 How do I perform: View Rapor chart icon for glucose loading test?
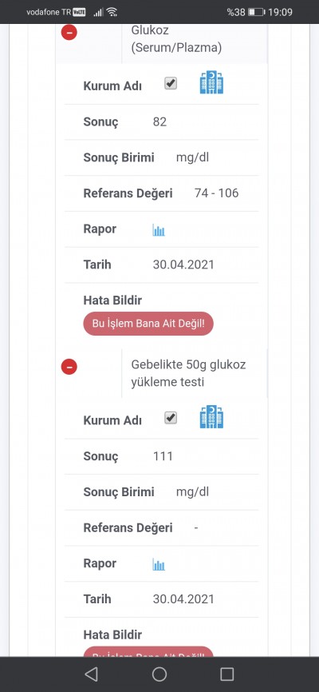[x=159, y=564]
